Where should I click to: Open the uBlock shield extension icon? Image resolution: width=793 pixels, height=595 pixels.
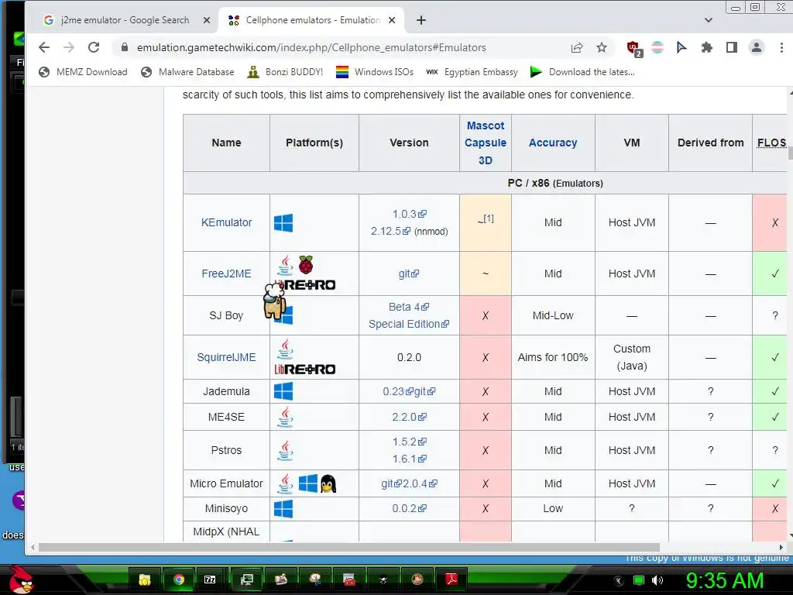click(x=633, y=48)
